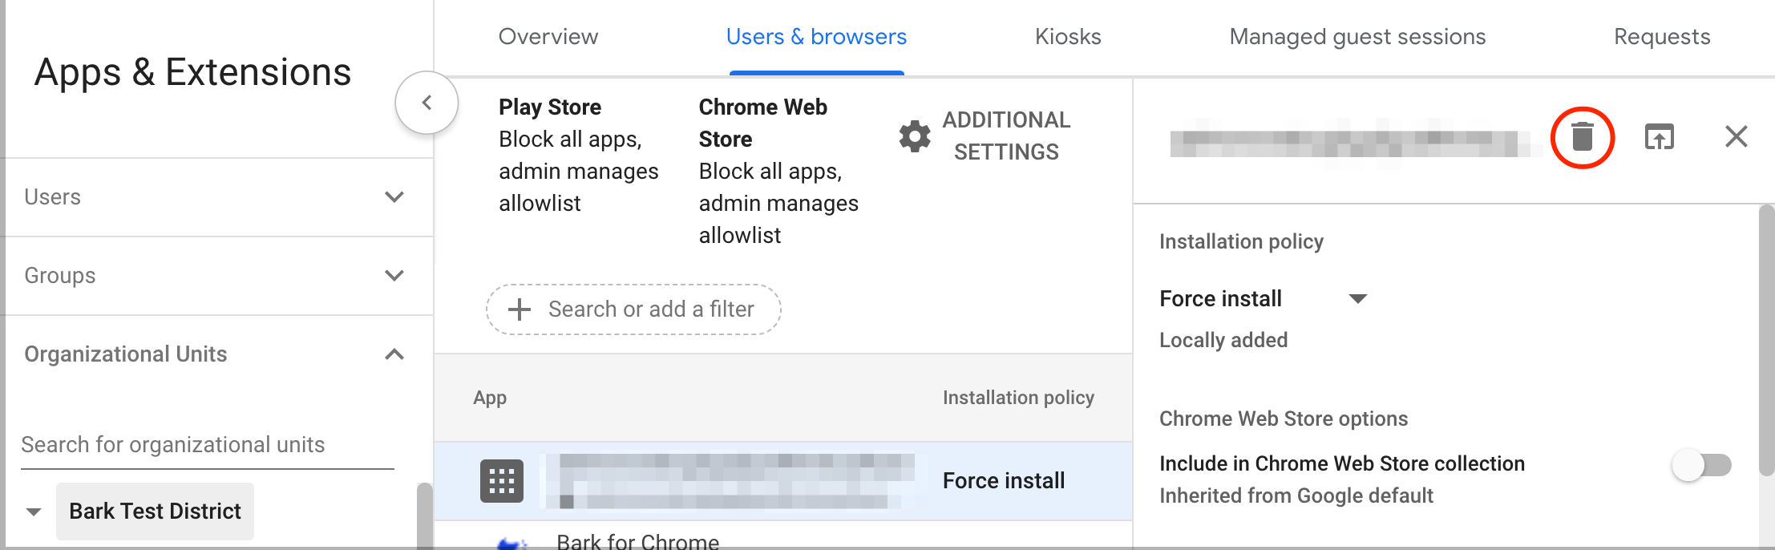This screenshot has width=1775, height=550.
Task: Click the ADDITIONAL SETTINGS button
Action: pyautogui.click(x=985, y=136)
